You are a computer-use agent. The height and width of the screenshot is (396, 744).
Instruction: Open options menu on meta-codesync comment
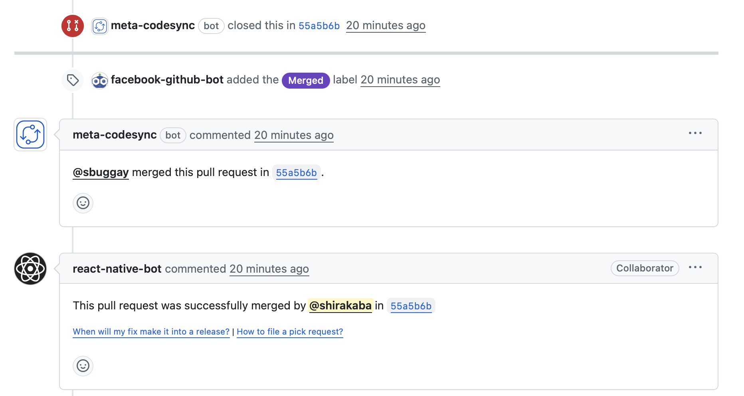(x=695, y=133)
